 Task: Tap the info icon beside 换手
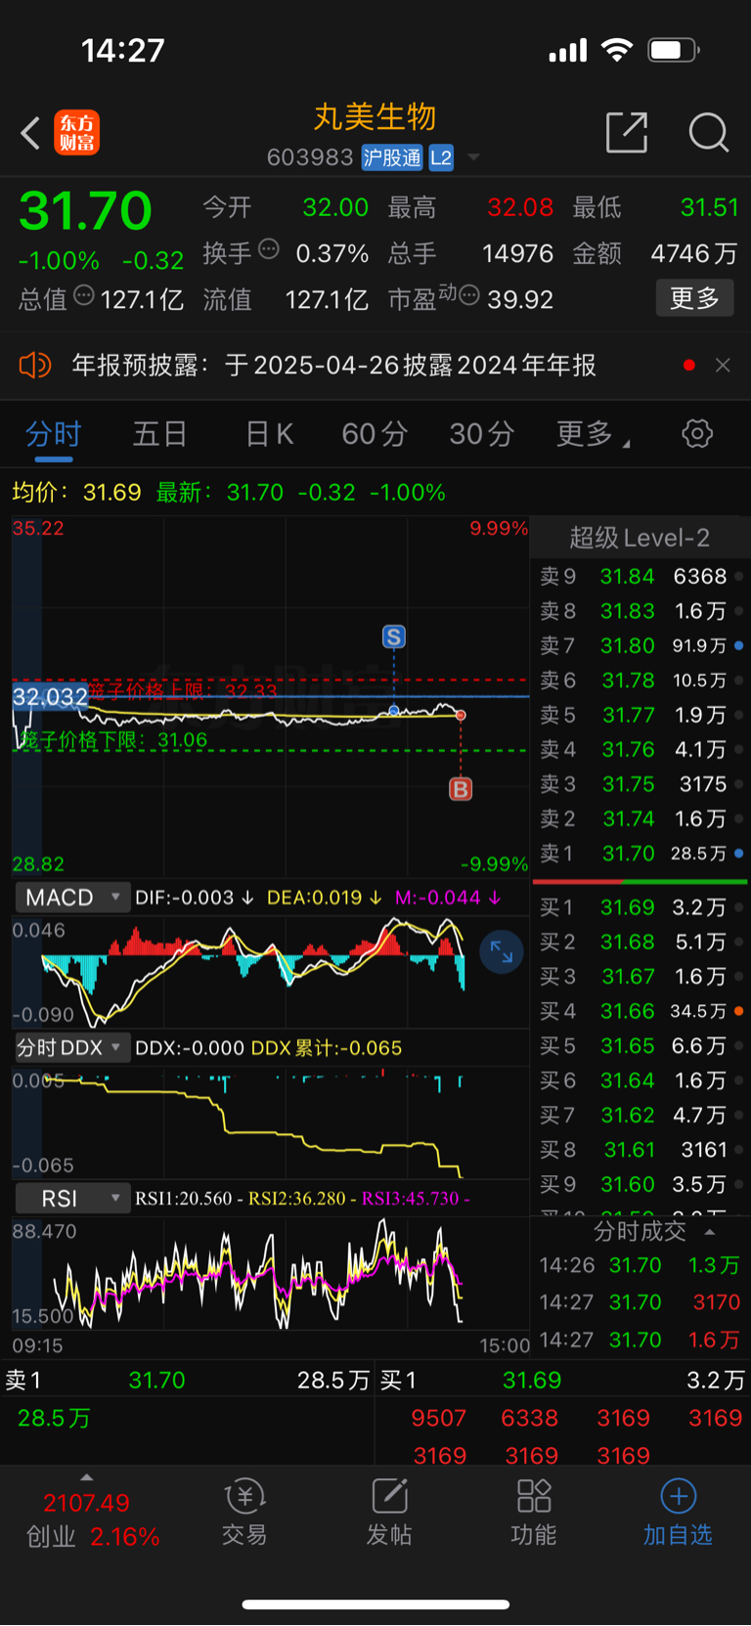(x=269, y=249)
